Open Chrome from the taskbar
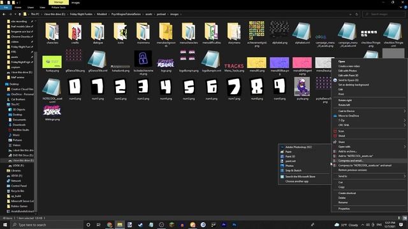This screenshot has width=408, height=229. click(110, 225)
